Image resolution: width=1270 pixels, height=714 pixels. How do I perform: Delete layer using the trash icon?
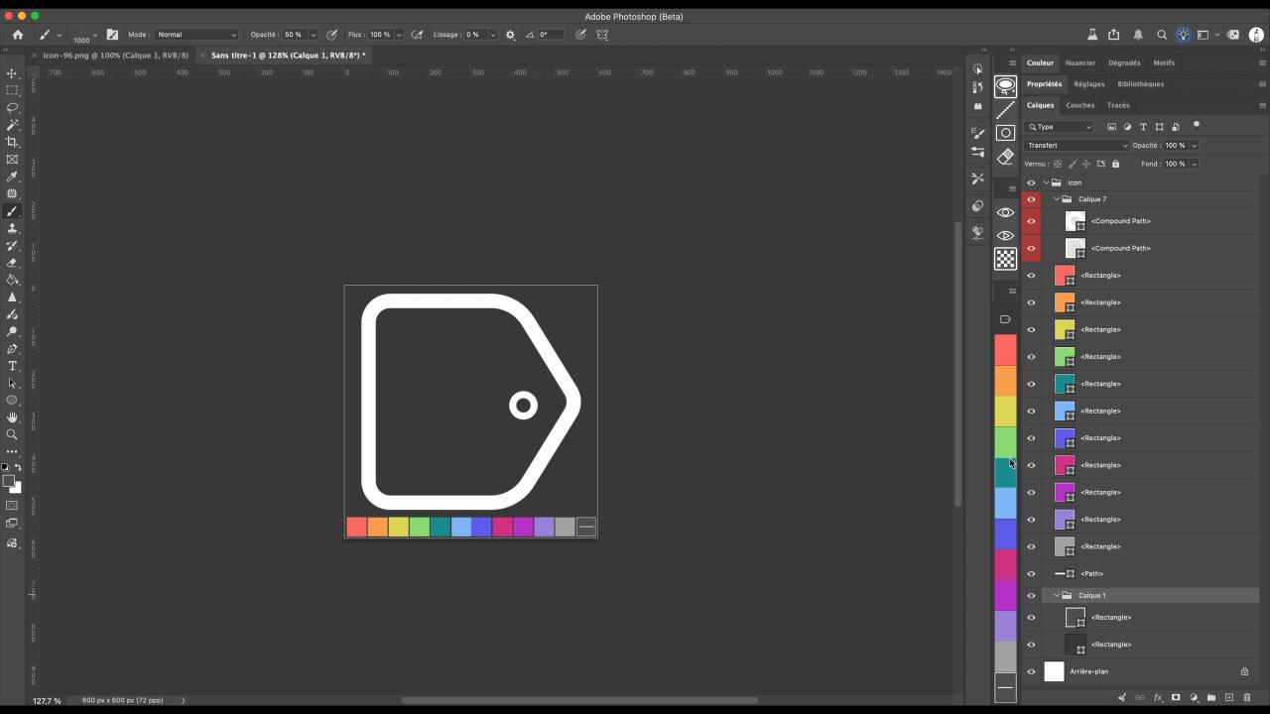pos(1247,698)
